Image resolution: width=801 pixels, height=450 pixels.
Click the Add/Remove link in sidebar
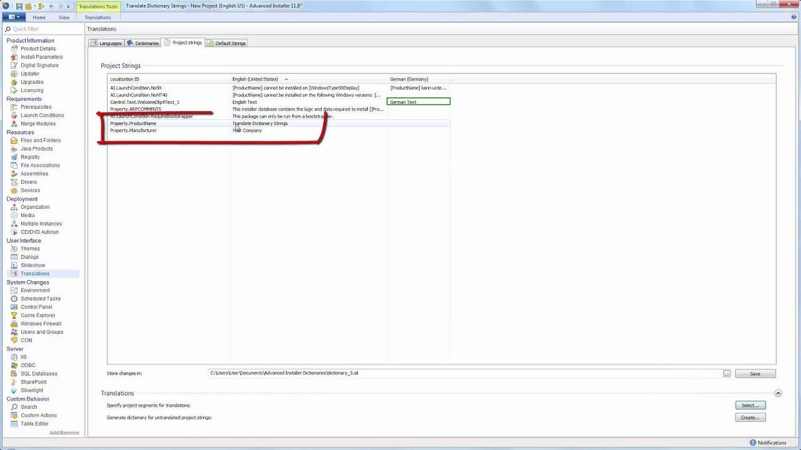pyautogui.click(x=64, y=433)
